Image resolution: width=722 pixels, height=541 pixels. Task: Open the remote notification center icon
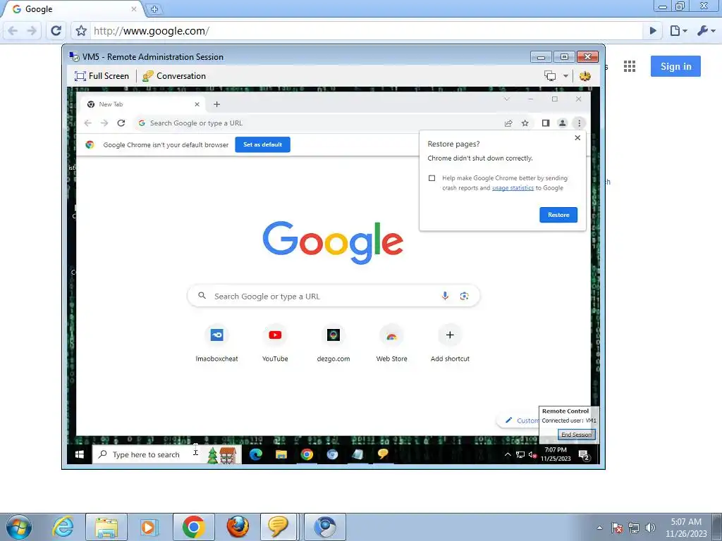click(x=585, y=454)
